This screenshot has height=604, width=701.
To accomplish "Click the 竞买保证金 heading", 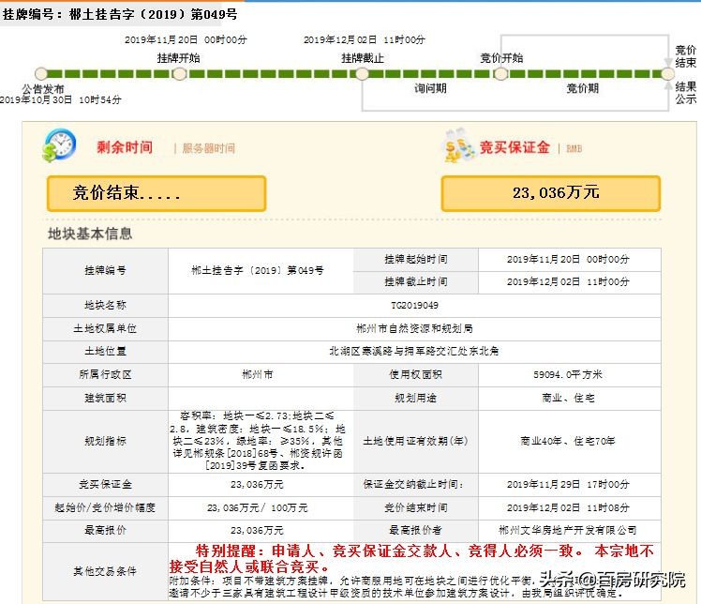I will [515, 147].
